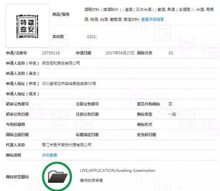The image size is (220, 191).
Task: Select the applicant name 保定佰和商贸有限公司
Action: click(x=61, y=63)
